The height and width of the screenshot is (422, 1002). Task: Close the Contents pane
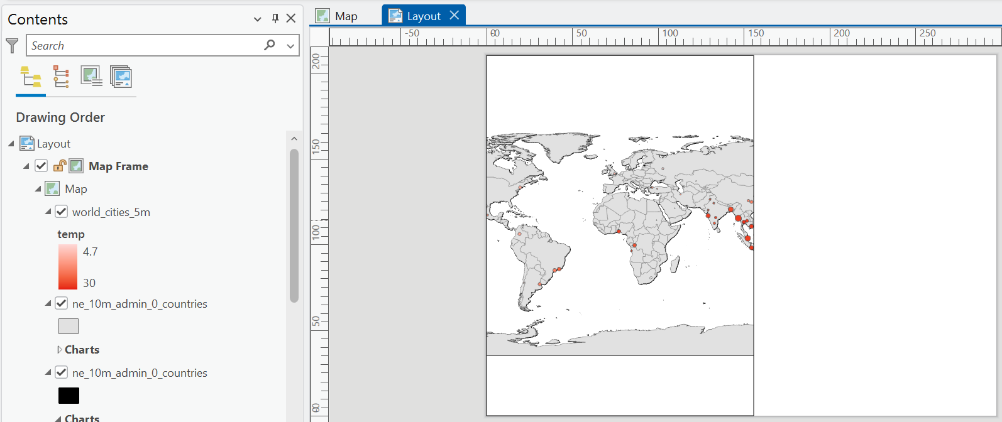[x=291, y=18]
